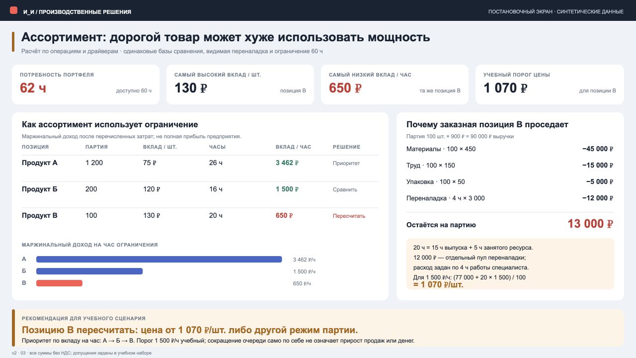Select the 'Продукт А' row name
This screenshot has height=358, width=636.
(40, 163)
